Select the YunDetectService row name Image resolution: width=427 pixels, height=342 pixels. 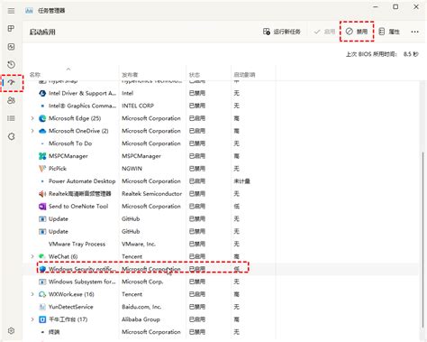71,307
